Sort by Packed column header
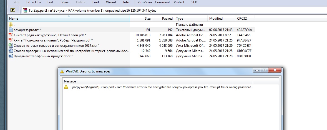 tap(163, 19)
